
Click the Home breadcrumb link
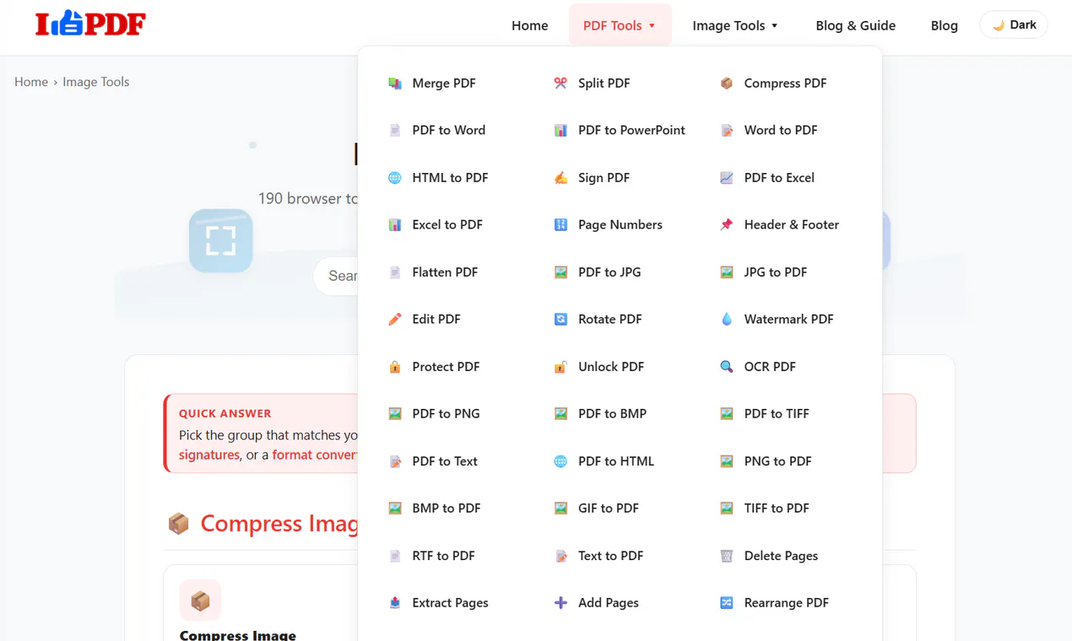click(31, 82)
